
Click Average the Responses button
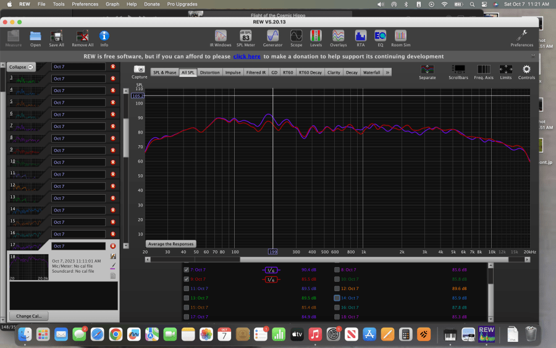(x=171, y=244)
